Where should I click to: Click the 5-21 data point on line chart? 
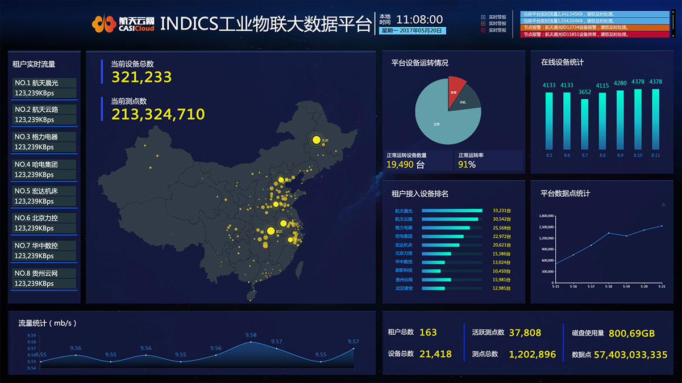coord(662,226)
